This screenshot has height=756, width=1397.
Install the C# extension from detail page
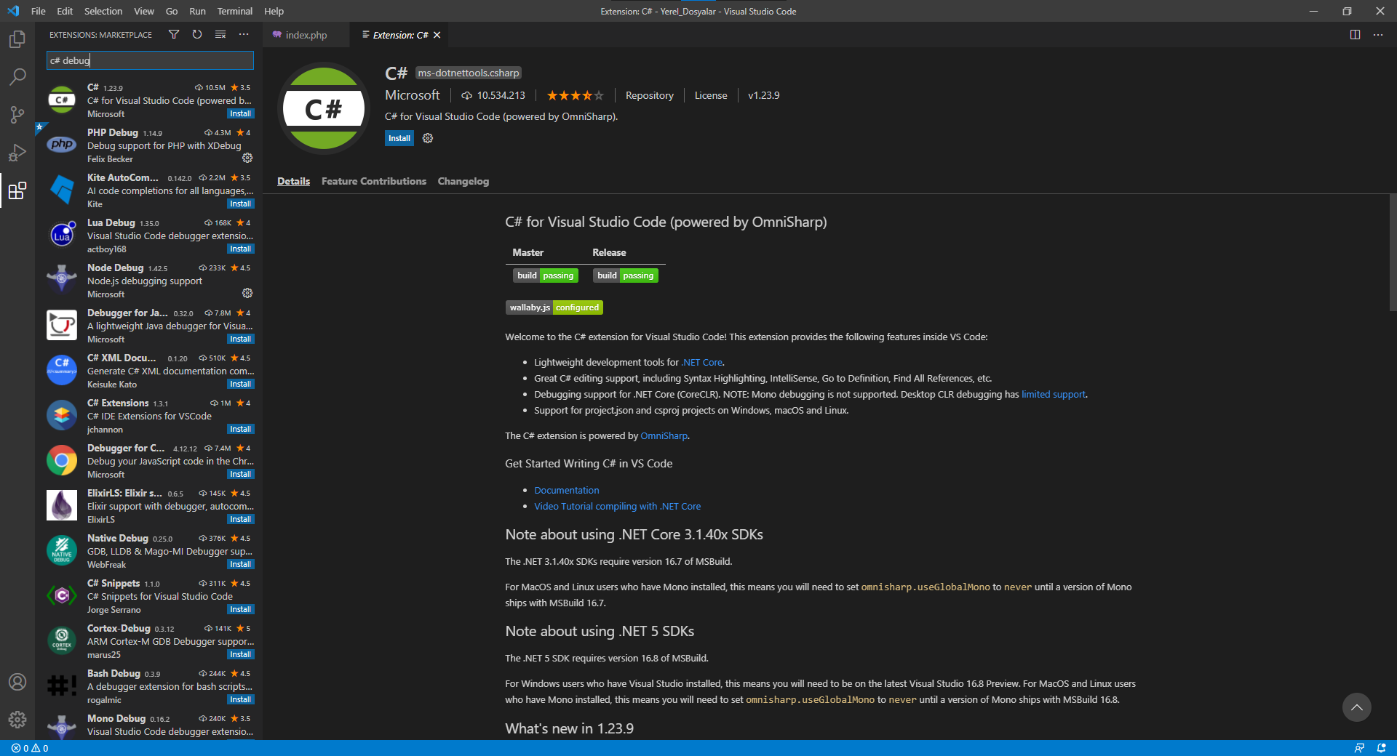(399, 138)
